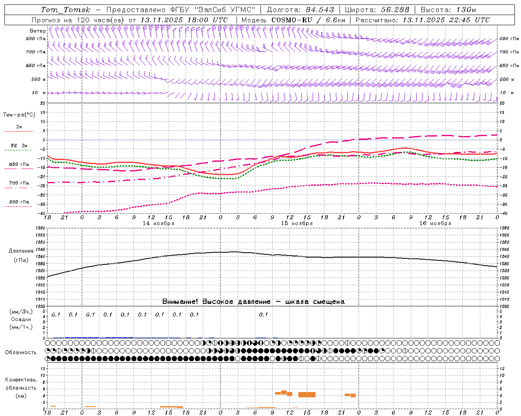Click the (км) unit under convective cloudiness
This screenshot has height=416, width=521.
click(x=21, y=396)
